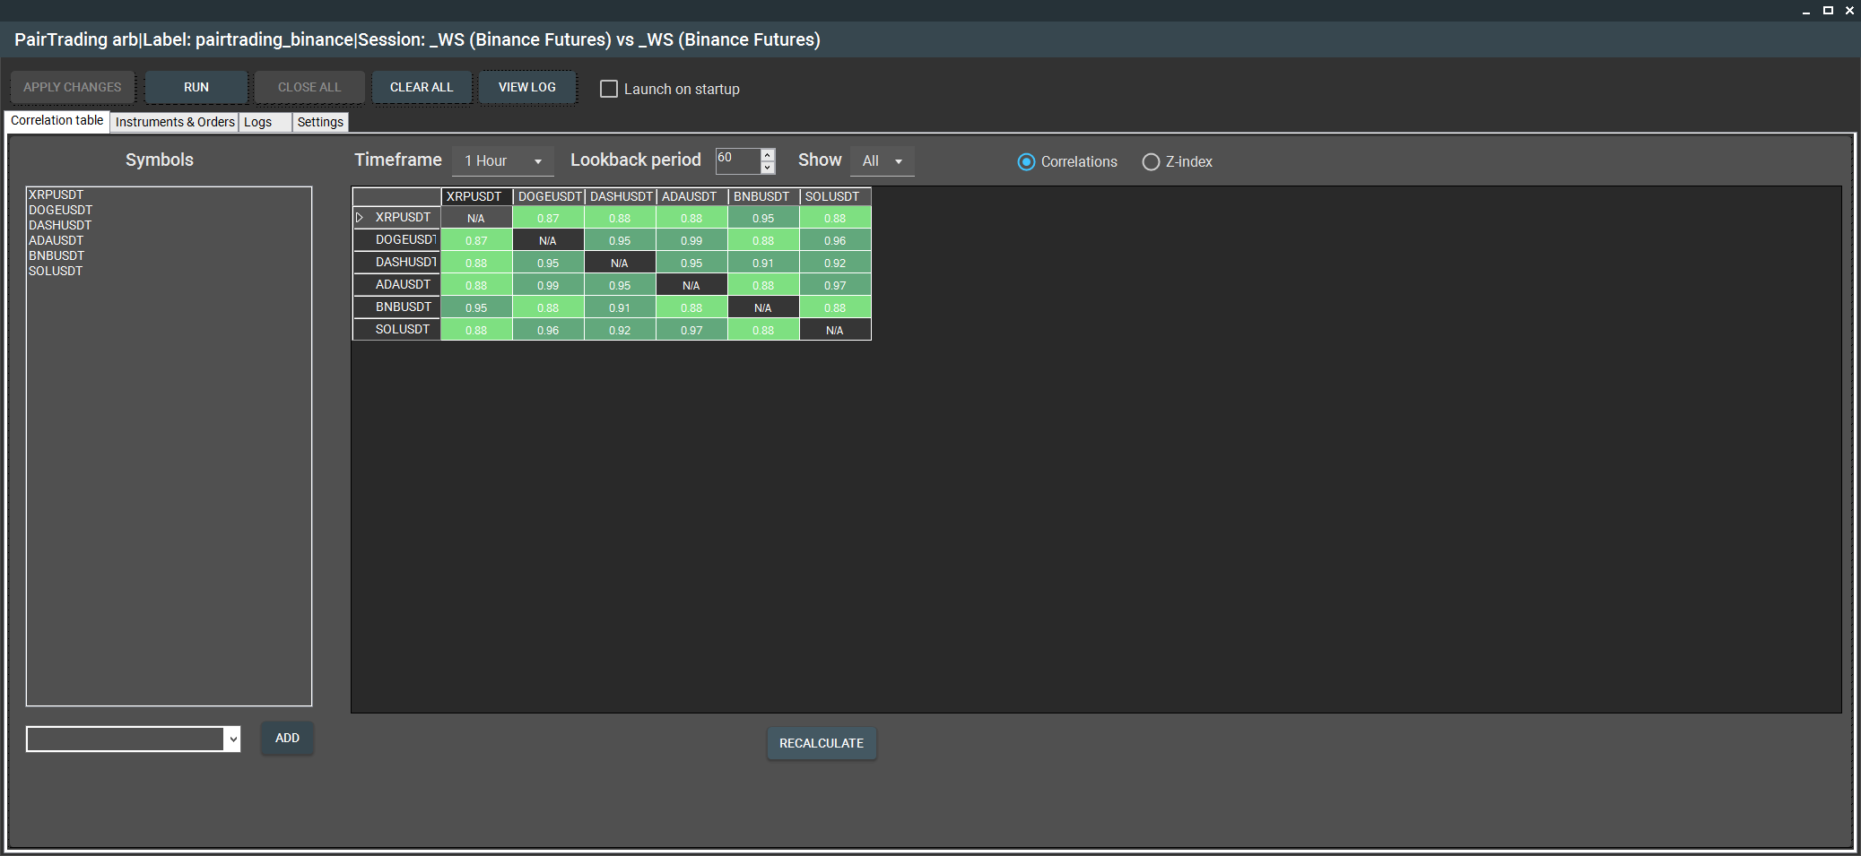Screen dimensions: 1861x856
Task: Select DASHUSDT in the Symbols list
Action: (60, 226)
